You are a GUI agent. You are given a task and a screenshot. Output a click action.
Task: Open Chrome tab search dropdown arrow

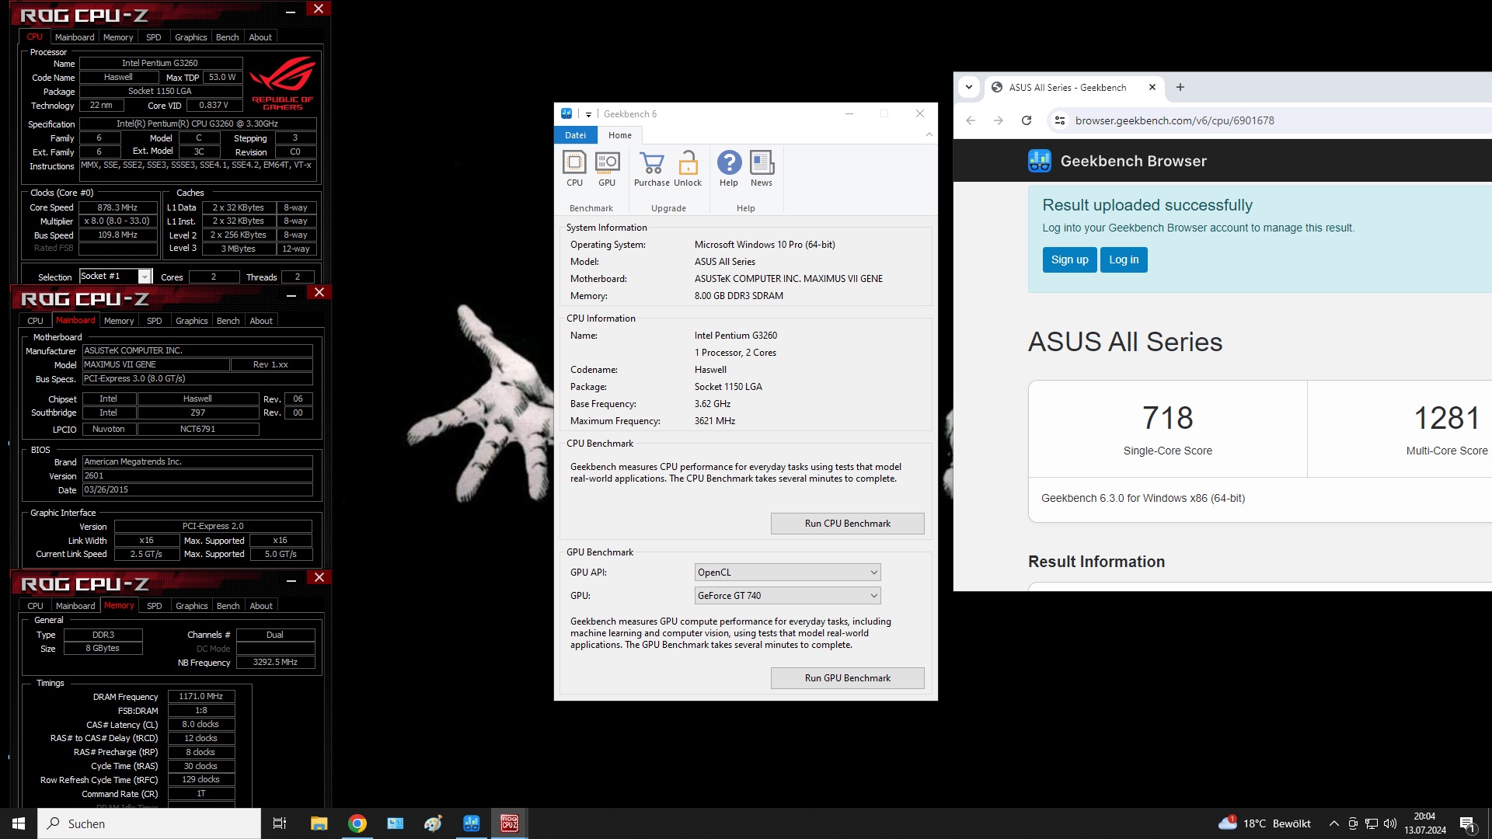(x=969, y=87)
